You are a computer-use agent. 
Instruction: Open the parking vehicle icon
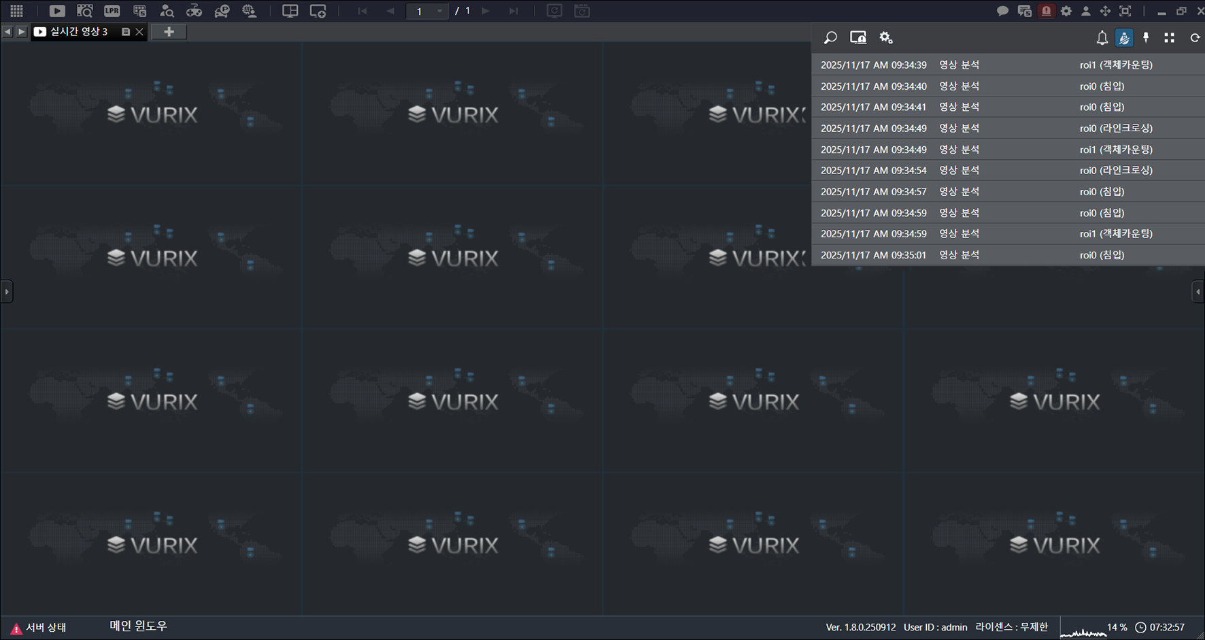[222, 11]
